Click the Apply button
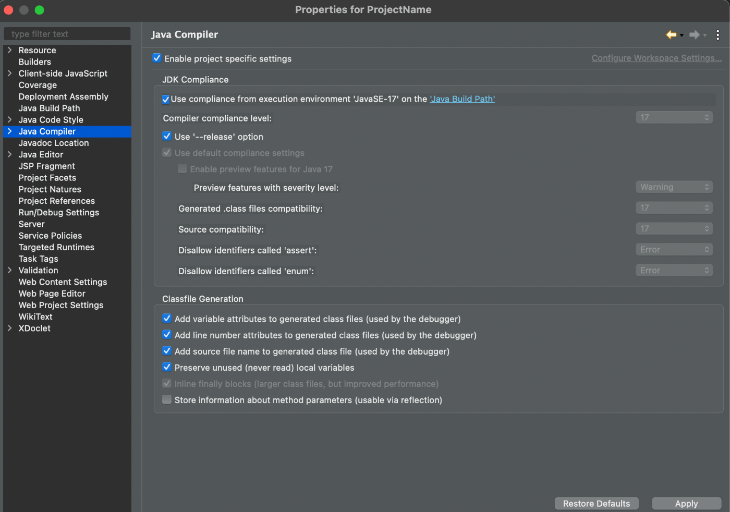This screenshot has width=730, height=512. pyautogui.click(x=686, y=504)
